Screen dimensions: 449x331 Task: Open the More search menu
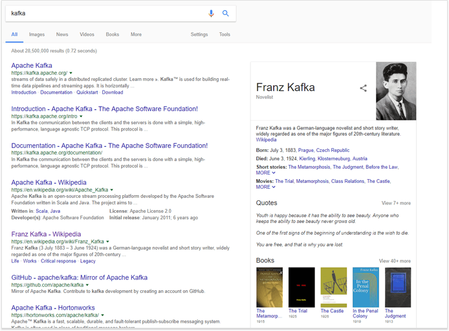[x=136, y=34]
